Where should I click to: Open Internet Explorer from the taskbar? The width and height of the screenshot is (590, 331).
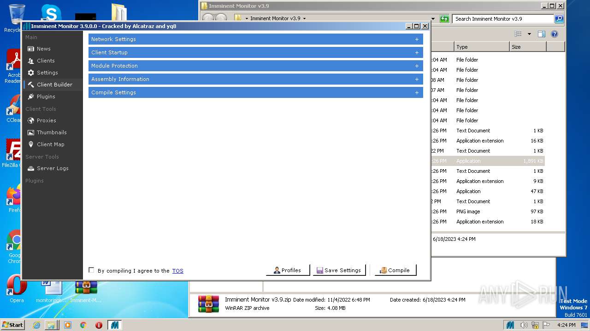pos(36,325)
